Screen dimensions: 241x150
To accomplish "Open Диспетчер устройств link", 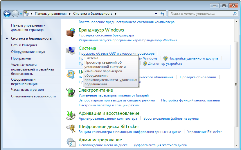I will coord(165,64).
